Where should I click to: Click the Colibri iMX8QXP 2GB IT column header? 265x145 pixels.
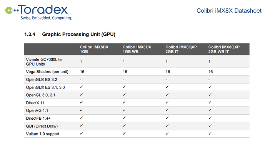click(x=181, y=49)
